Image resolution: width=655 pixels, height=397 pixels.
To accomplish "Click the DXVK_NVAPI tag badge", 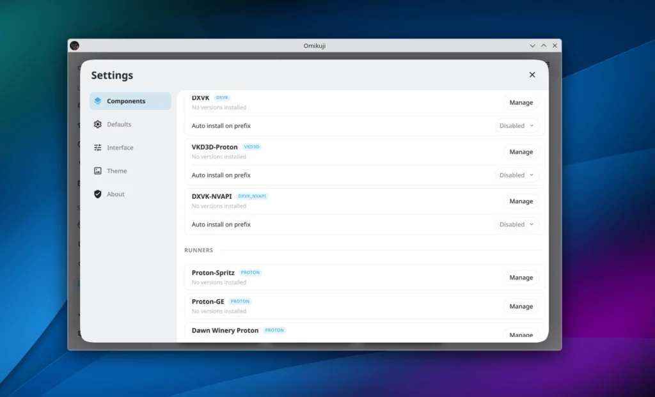I will click(x=252, y=196).
